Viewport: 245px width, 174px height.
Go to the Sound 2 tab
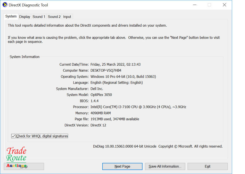pos(54,17)
